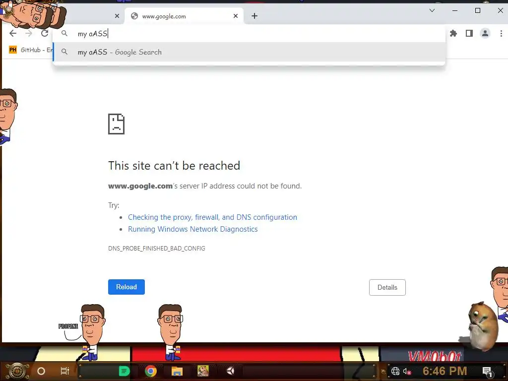The image size is (508, 381).
Task: Click the network globe tray icon
Action: (395, 371)
